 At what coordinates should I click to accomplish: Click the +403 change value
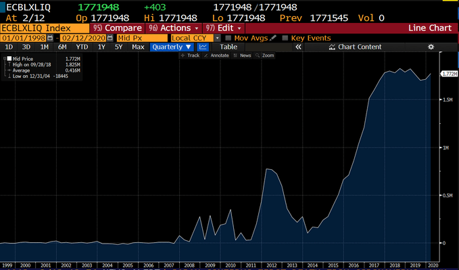click(x=155, y=7)
